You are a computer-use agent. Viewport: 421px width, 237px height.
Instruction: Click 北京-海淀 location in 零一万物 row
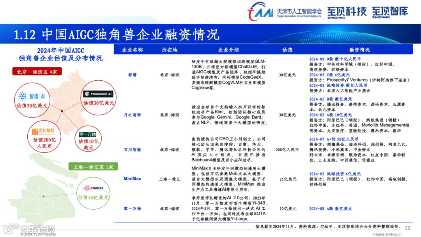point(170,209)
